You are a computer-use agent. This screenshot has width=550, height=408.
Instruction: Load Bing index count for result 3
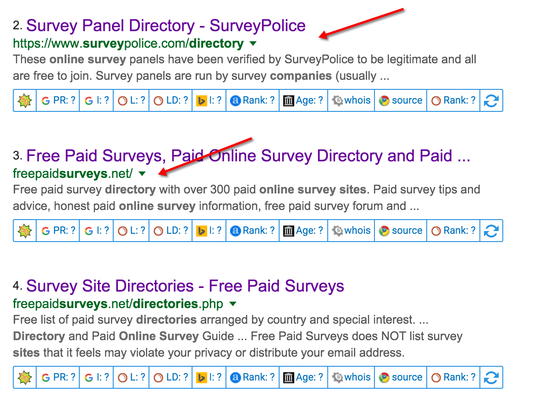pyautogui.click(x=209, y=231)
